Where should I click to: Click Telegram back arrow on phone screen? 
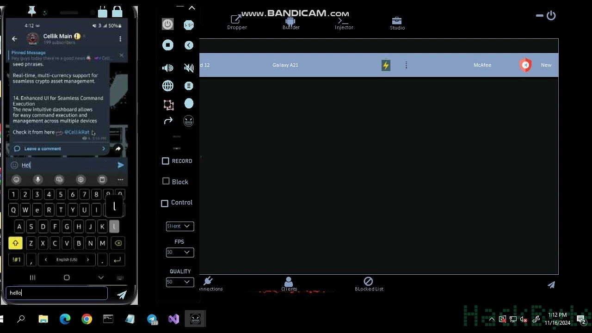[x=14, y=39]
